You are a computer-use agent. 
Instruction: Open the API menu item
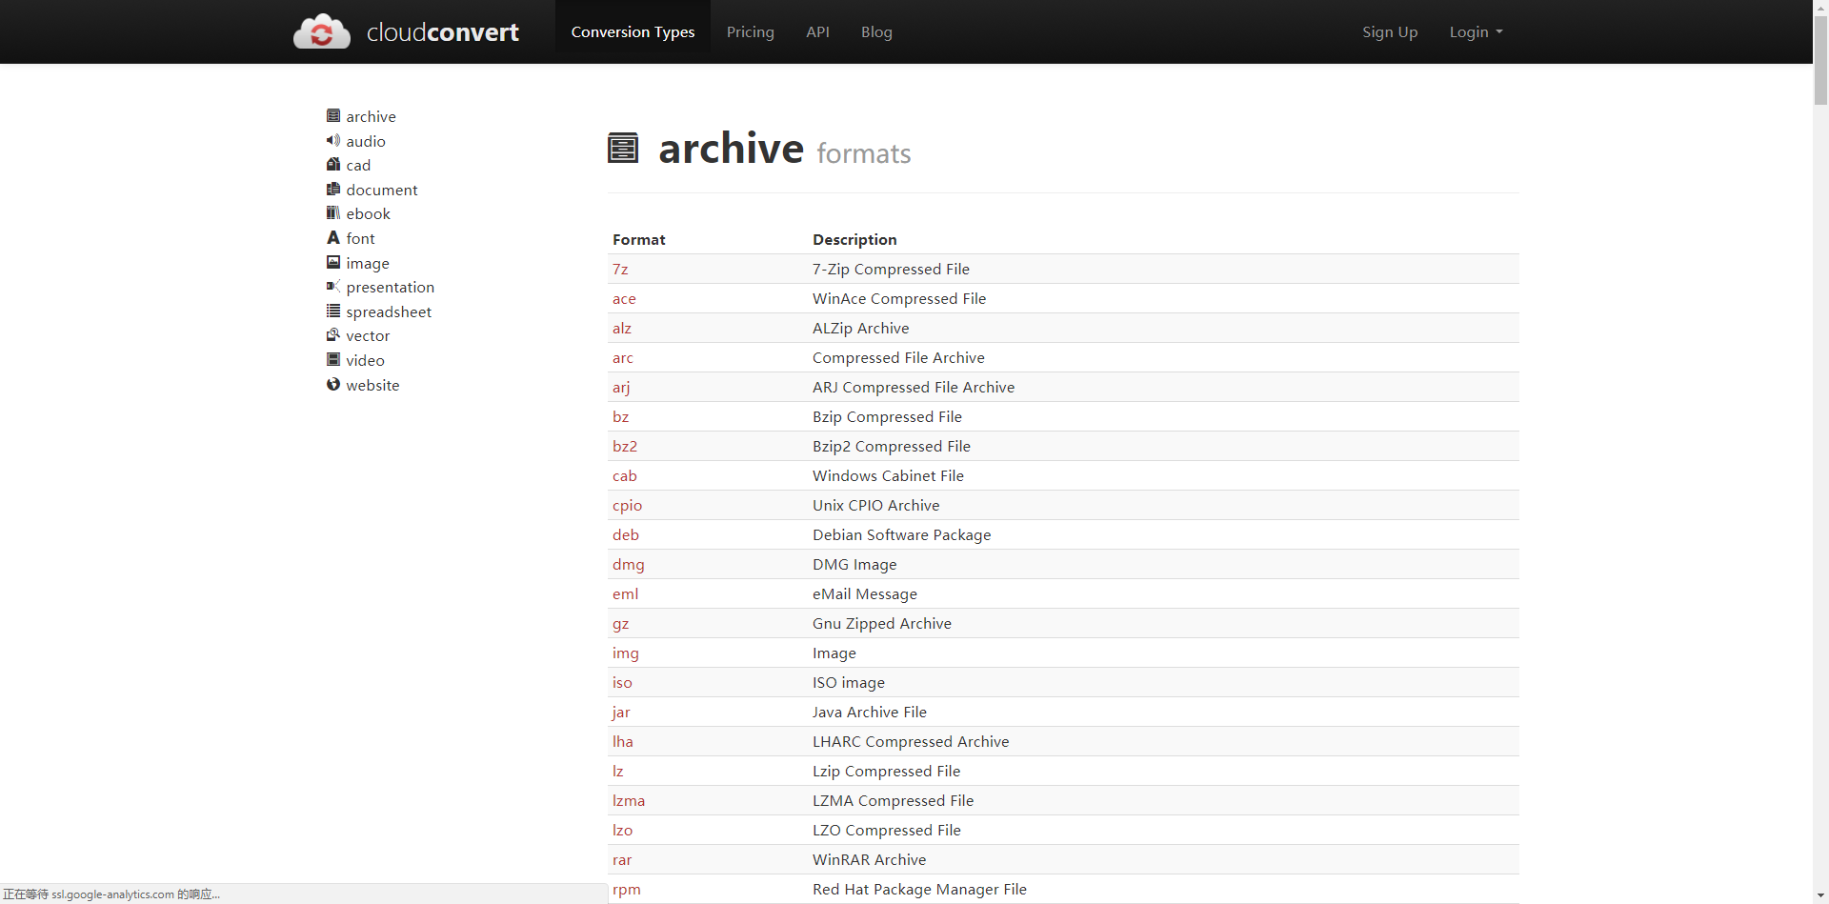tap(817, 31)
